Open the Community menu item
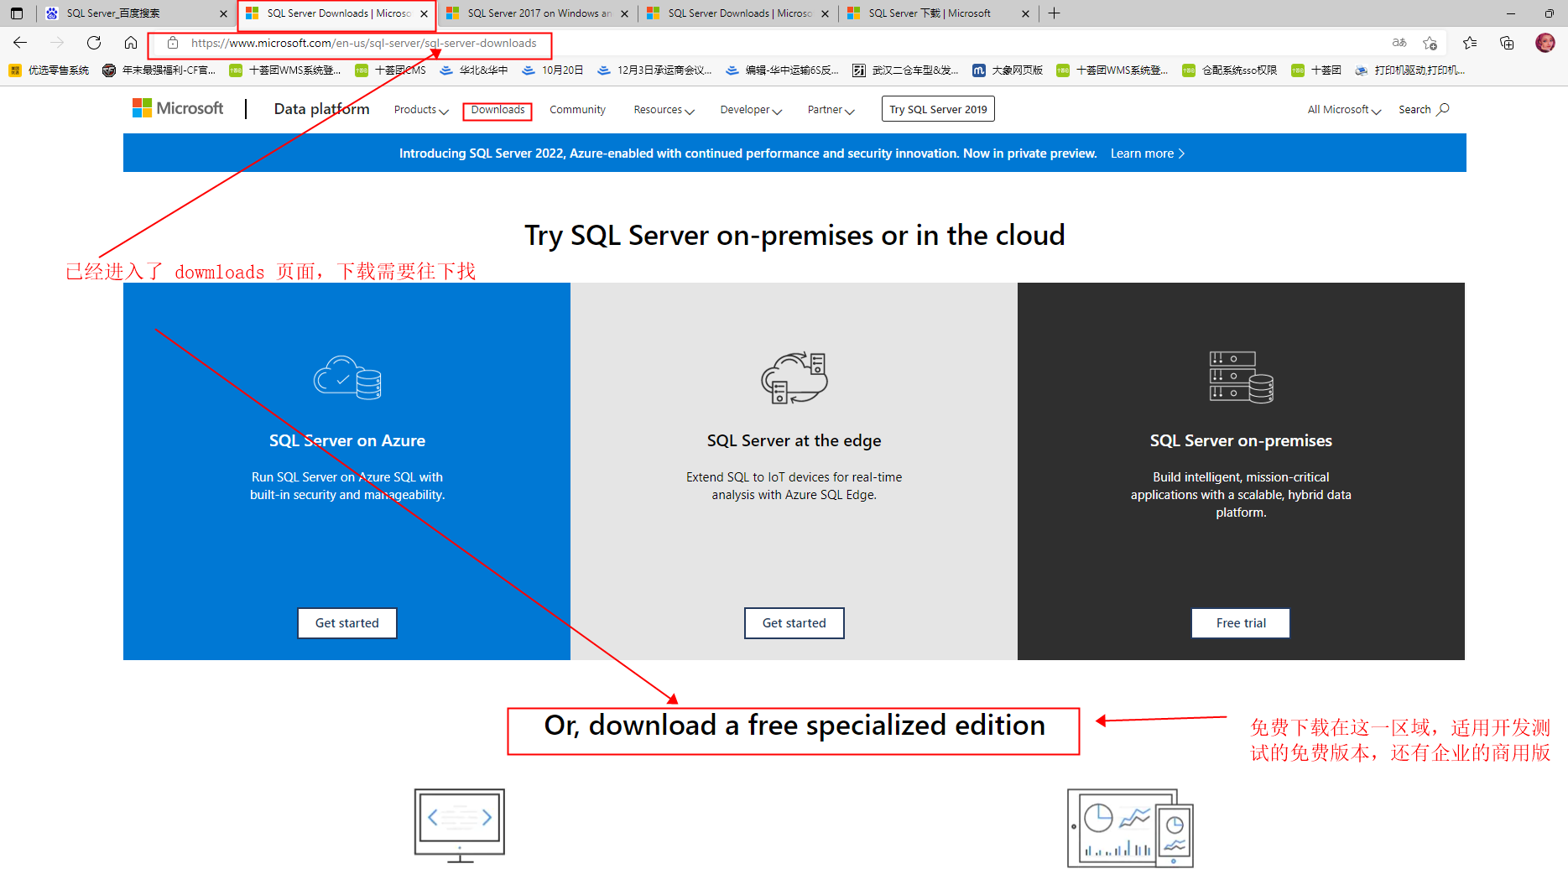1568x869 pixels. [577, 110]
